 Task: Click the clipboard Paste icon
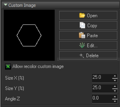click(x=82, y=35)
